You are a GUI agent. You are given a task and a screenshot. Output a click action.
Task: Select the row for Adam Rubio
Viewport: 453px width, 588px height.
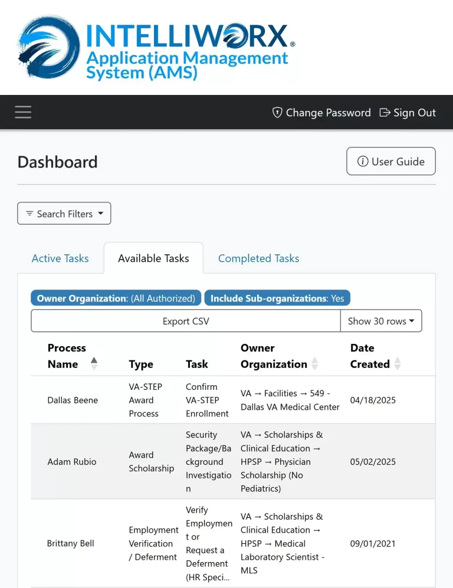[x=73, y=462]
